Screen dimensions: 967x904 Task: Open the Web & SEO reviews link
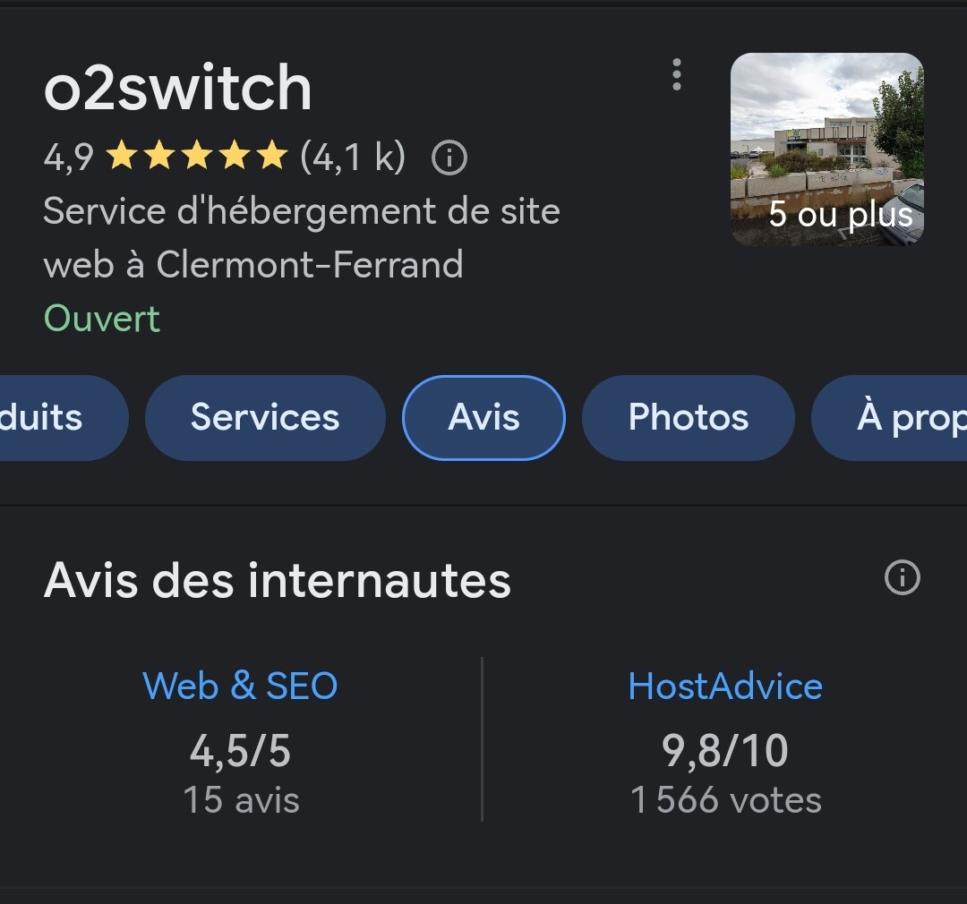pyautogui.click(x=240, y=686)
